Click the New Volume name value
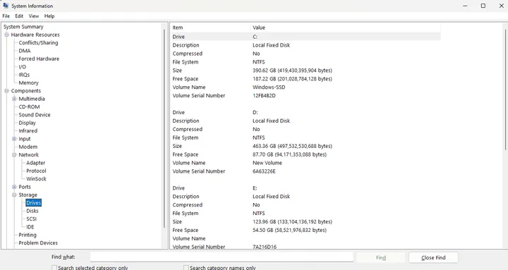508x270 pixels. click(x=267, y=163)
